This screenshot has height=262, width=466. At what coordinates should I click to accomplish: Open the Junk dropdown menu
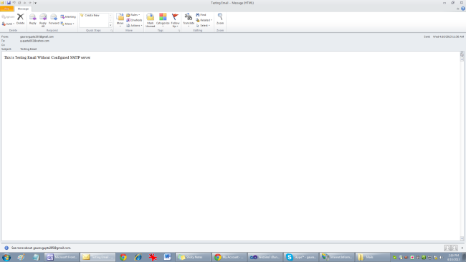[x=8, y=24]
